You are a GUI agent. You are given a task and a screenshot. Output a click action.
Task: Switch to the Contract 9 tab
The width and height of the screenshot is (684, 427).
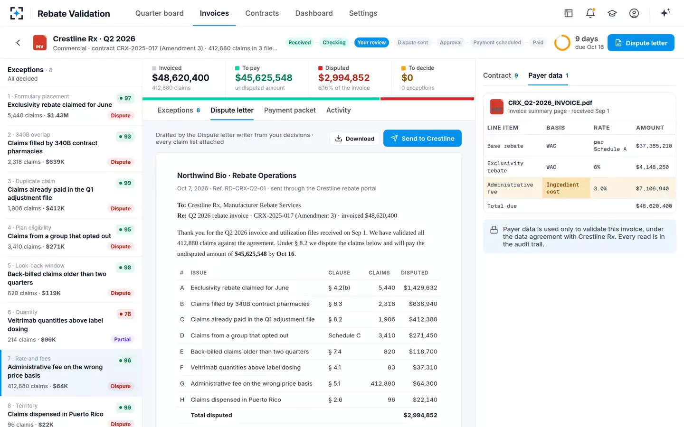point(501,75)
